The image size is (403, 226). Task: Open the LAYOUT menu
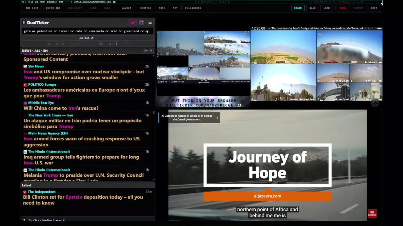tap(127, 8)
